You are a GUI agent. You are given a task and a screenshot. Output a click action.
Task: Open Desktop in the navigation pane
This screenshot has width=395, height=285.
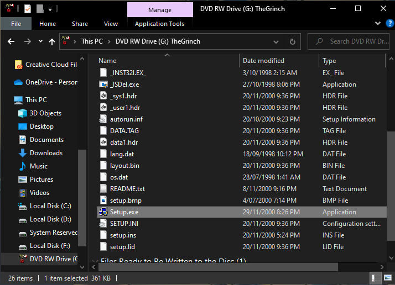[x=36, y=126]
